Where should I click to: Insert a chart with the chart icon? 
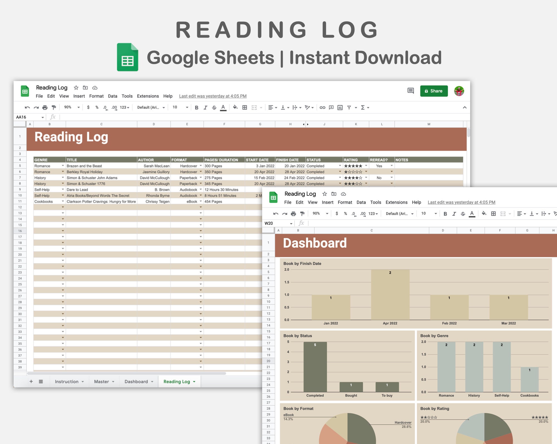[340, 107]
